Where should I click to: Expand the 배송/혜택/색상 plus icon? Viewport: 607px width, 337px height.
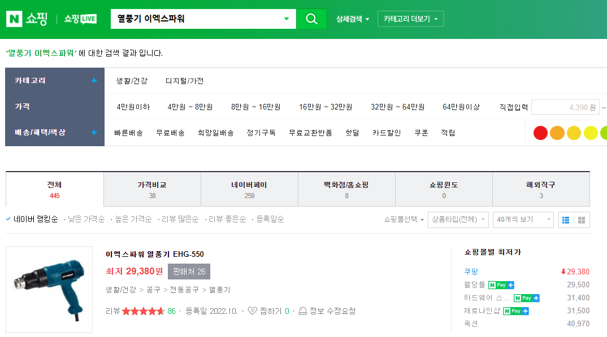coord(94,132)
